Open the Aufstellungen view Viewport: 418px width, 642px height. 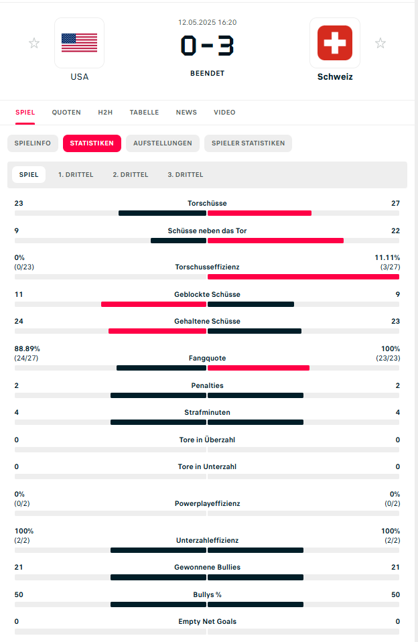pos(163,143)
